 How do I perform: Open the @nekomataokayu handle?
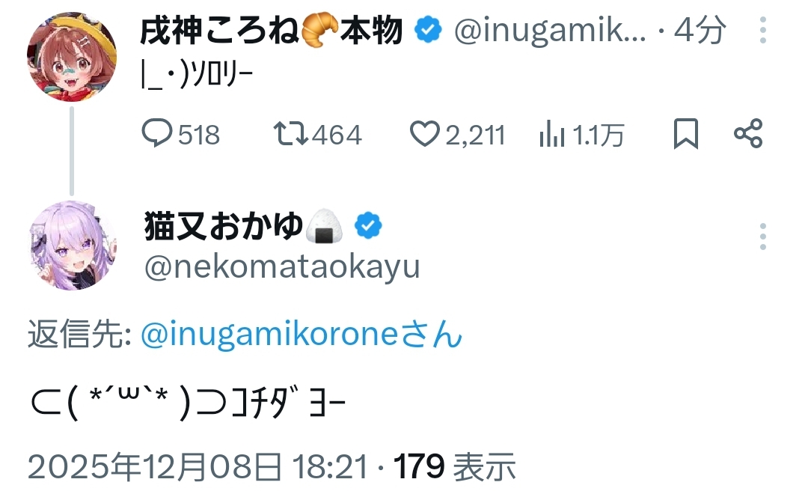coord(281,266)
